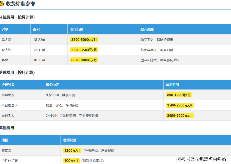Click the highlighted 3500-5000元/月 price
231x164 pixels.
[x=84, y=40]
